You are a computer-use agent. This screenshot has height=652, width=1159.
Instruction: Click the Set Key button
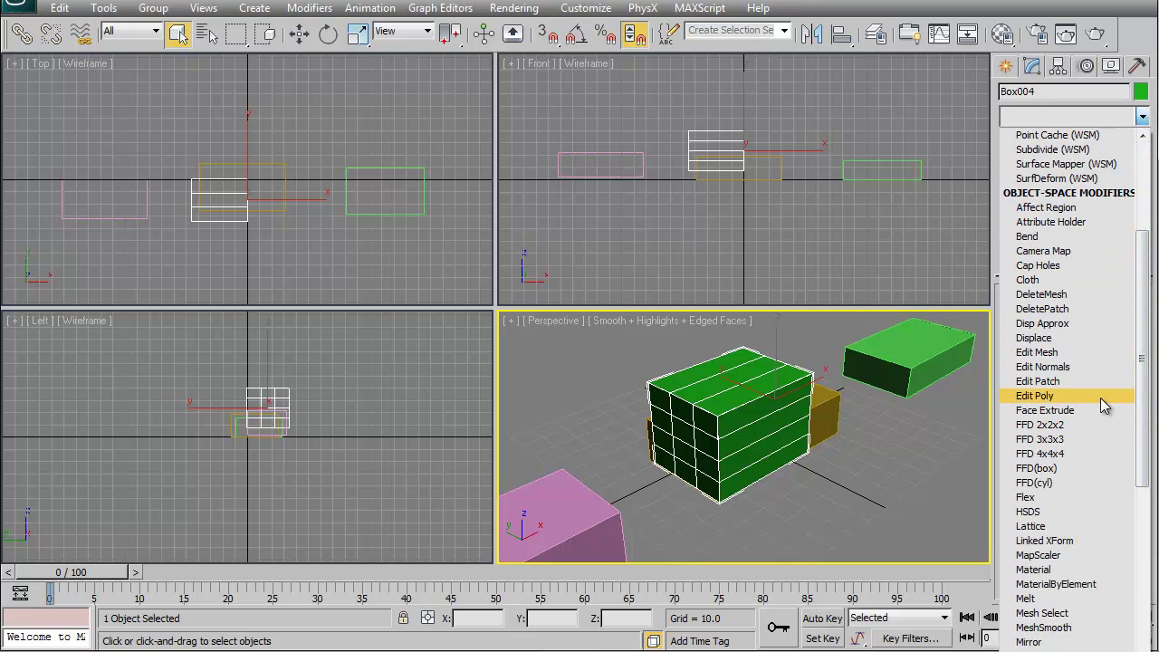tap(822, 638)
